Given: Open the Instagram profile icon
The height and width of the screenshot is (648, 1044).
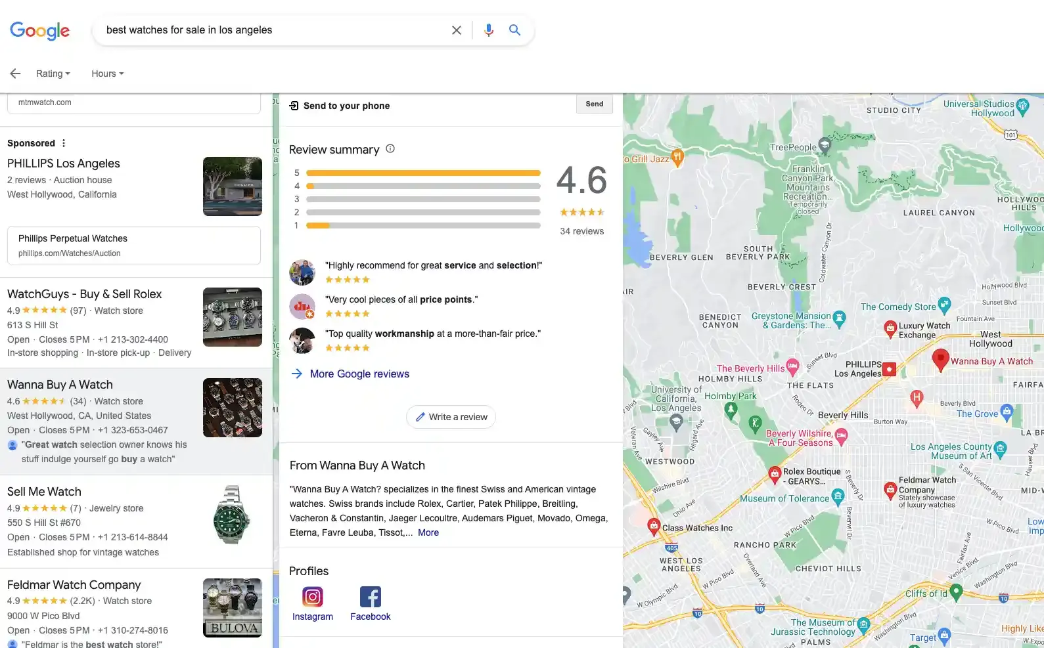Looking at the screenshot, I should pyautogui.click(x=313, y=597).
